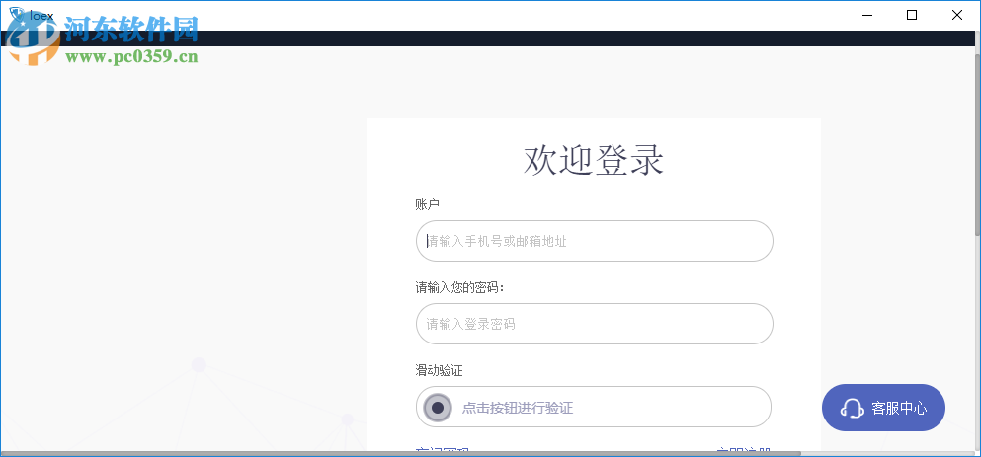Click the loex app icon in title bar
Viewport: 981px width, 457px height.
(16, 15)
